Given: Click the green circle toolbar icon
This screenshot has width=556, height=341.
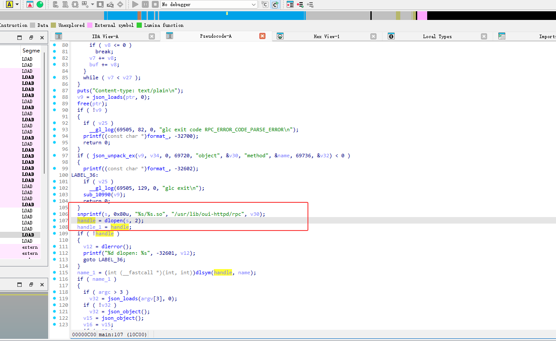Looking at the screenshot, I should pyautogui.click(x=40, y=4).
